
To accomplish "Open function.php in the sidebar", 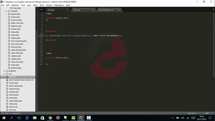I will tap(16, 20).
